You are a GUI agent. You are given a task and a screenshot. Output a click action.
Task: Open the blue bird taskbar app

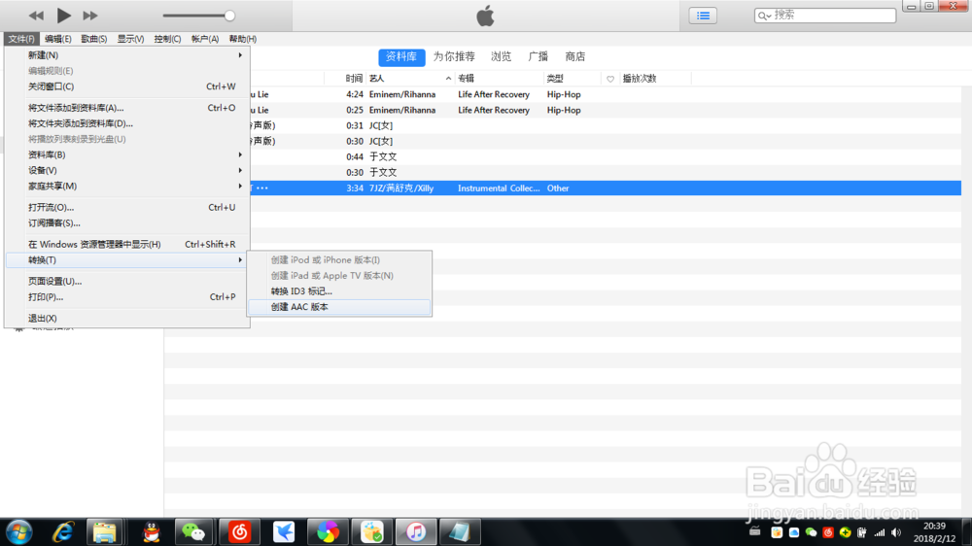[x=284, y=532]
